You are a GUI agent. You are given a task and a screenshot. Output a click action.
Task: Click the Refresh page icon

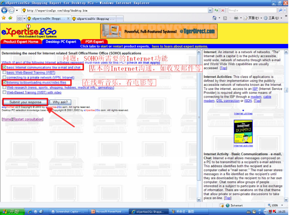pyautogui.click(x=216, y=10)
